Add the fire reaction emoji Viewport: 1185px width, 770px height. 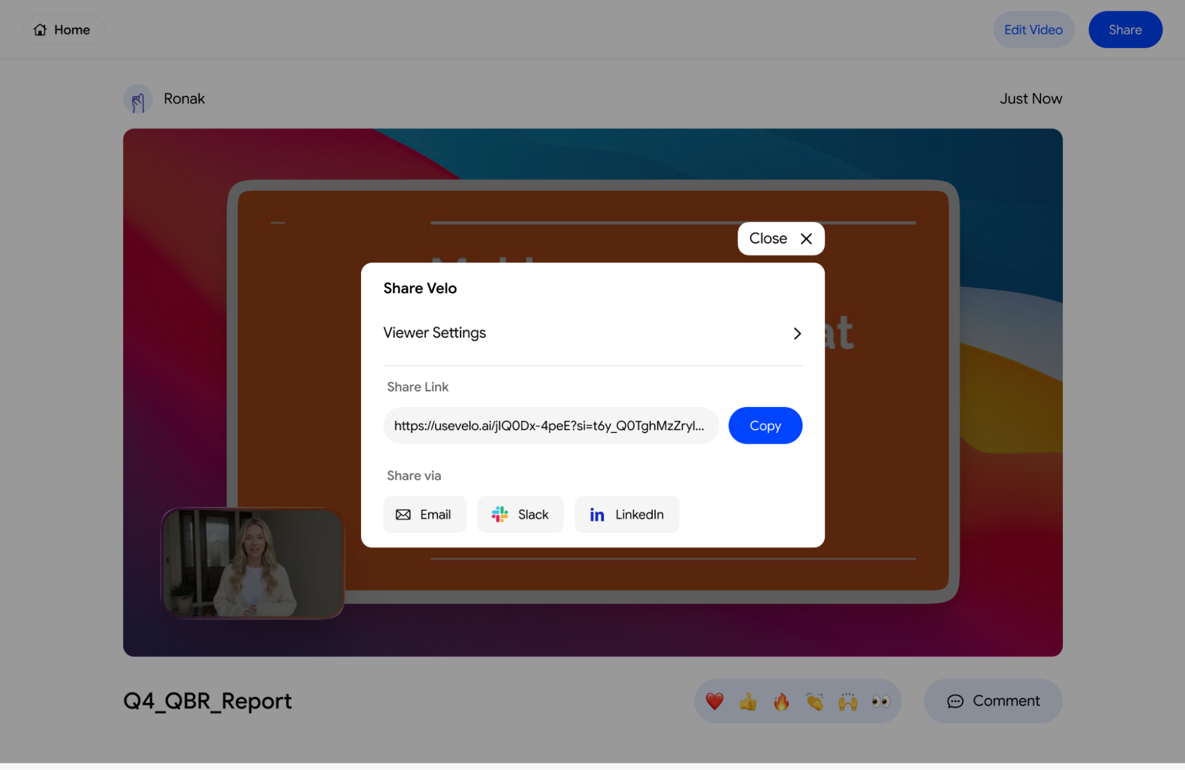(x=781, y=701)
